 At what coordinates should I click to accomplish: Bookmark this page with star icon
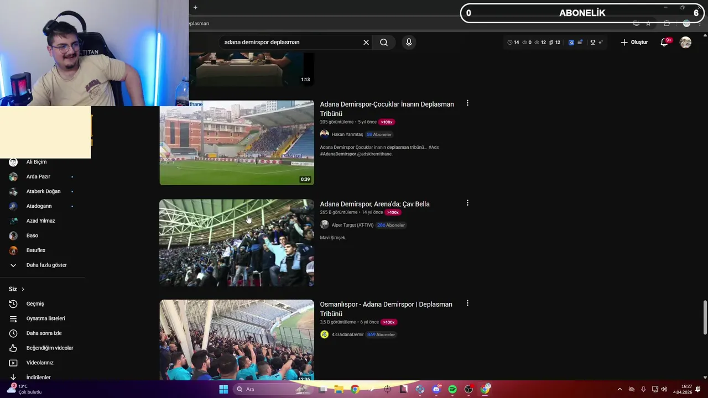[648, 23]
